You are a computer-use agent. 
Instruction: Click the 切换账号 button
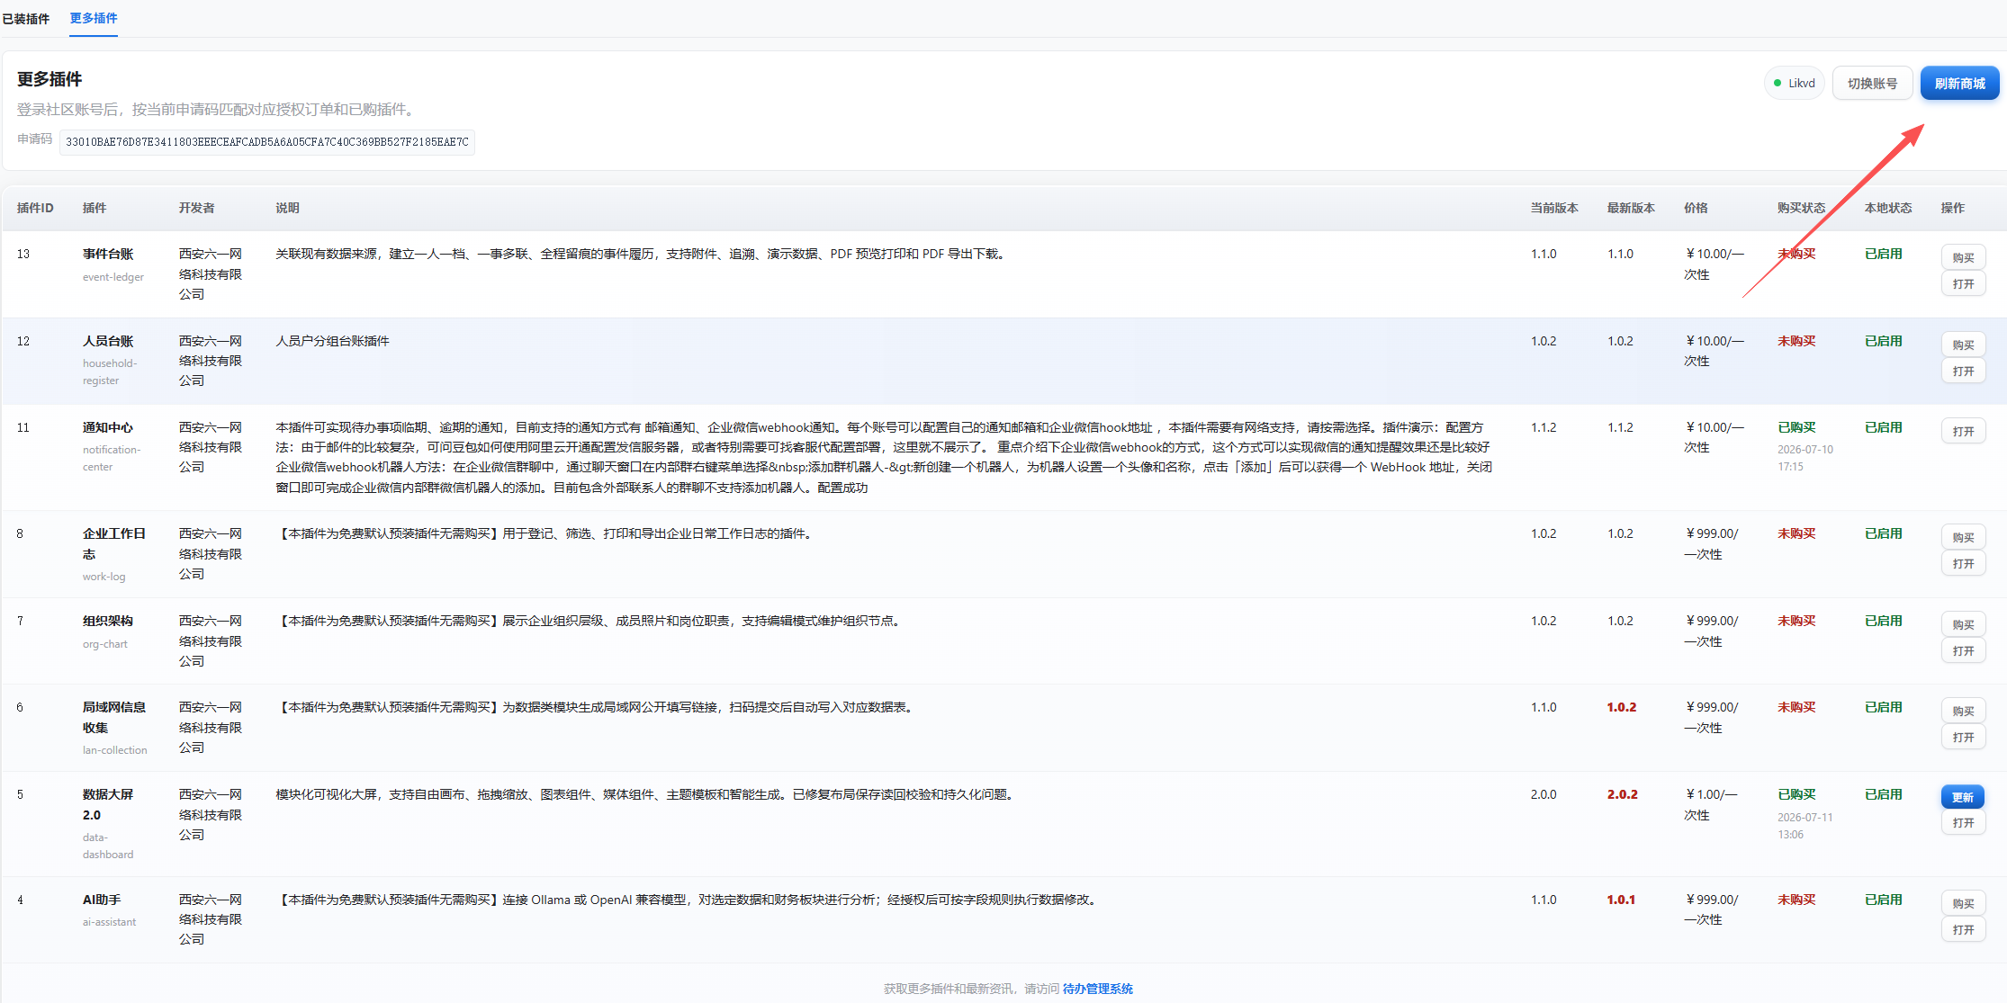tap(1872, 83)
